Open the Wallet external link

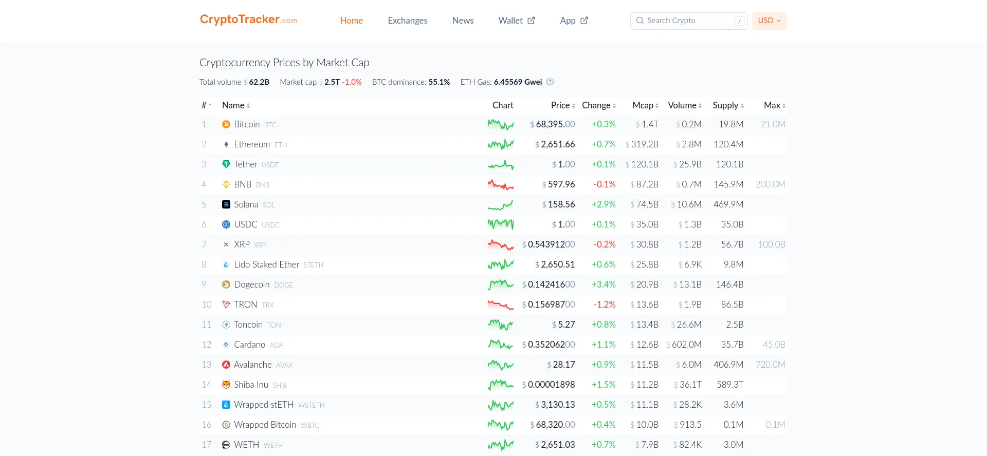[x=516, y=21]
